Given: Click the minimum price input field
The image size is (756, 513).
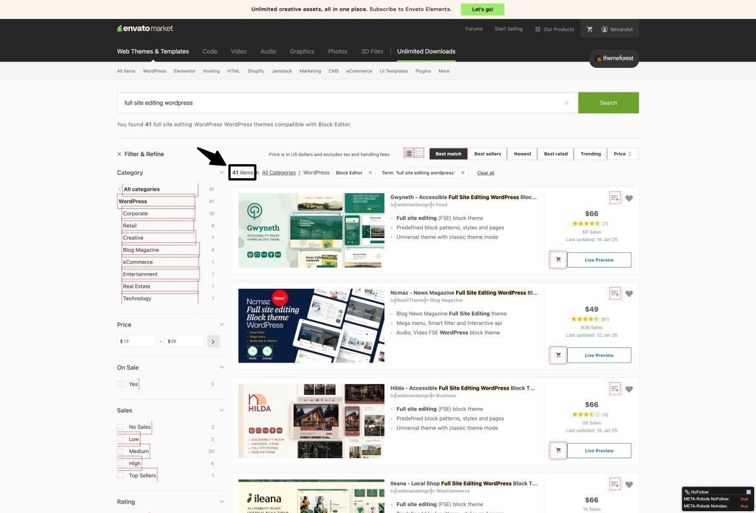Looking at the screenshot, I should (x=136, y=341).
